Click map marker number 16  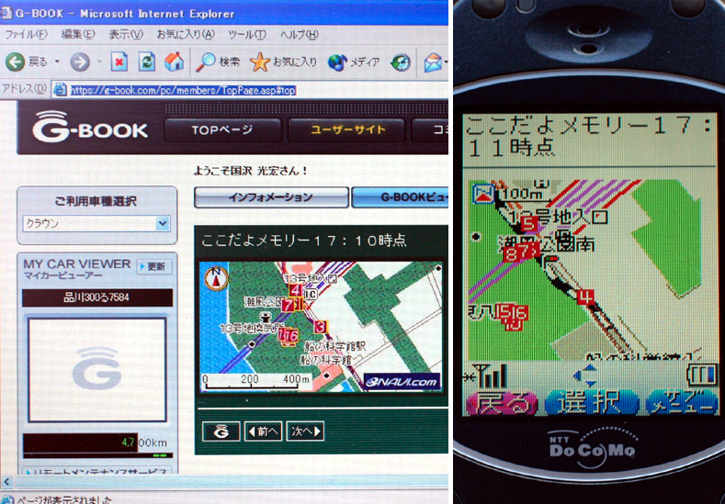(x=291, y=335)
